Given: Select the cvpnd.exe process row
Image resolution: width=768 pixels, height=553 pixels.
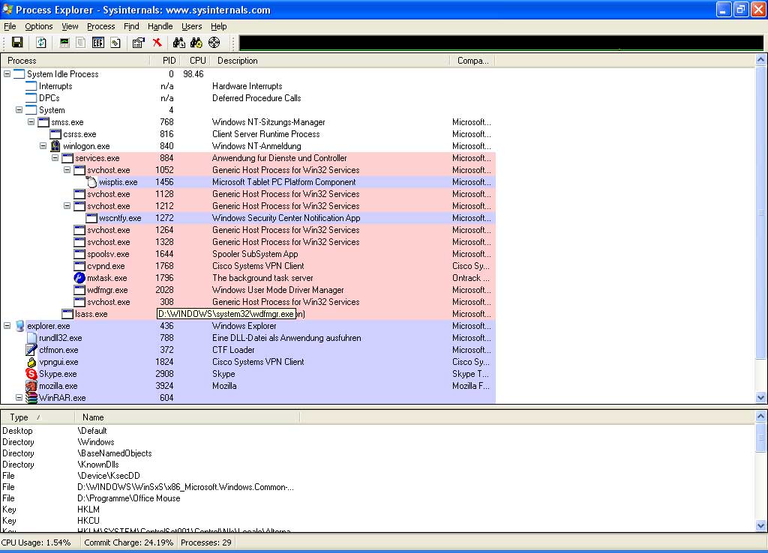Looking at the screenshot, I should point(248,266).
